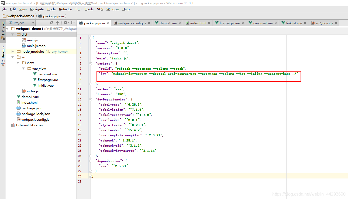The image size is (348, 199).
Task: Open the Project view type dropdown
Action: click(22, 23)
